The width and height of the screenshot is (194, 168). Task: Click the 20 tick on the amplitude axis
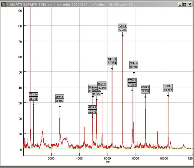tap(20, 119)
